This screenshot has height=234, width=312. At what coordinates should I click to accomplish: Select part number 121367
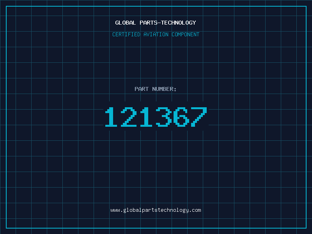156,117
